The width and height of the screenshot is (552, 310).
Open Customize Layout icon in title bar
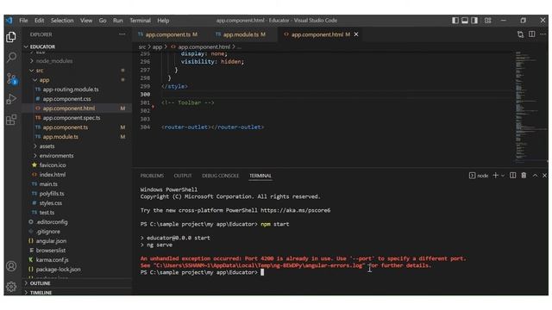[x=488, y=21]
